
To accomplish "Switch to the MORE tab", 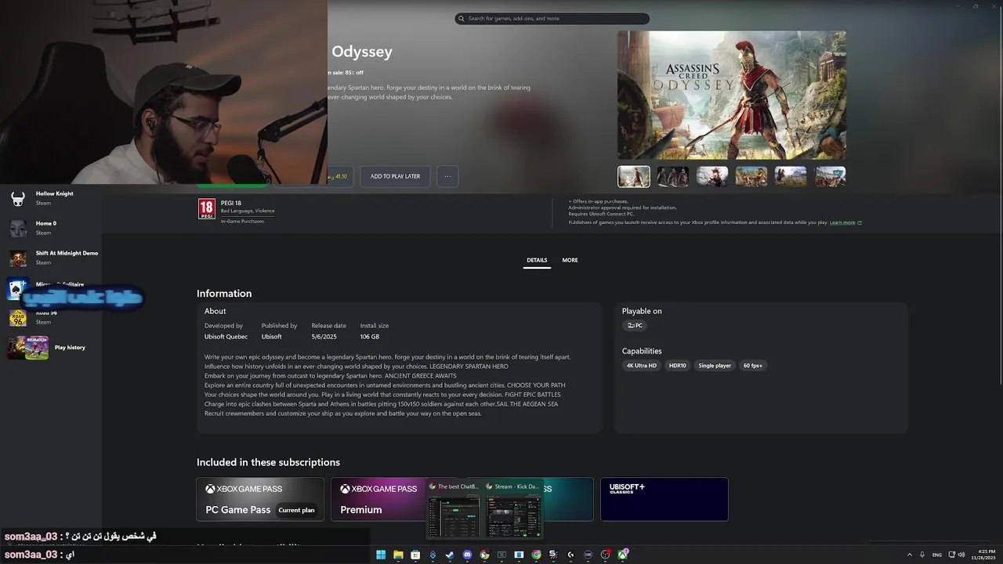I will pos(570,260).
